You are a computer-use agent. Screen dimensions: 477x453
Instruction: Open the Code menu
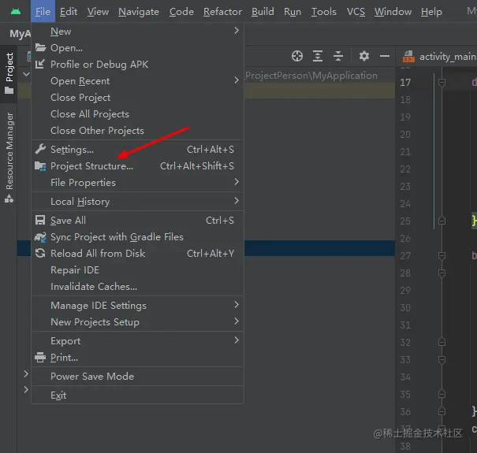tap(181, 12)
